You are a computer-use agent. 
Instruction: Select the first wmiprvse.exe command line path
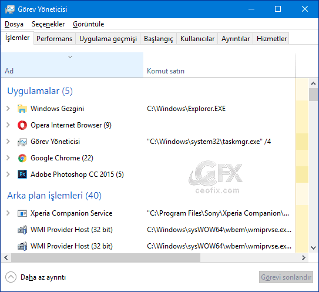coord(219,230)
